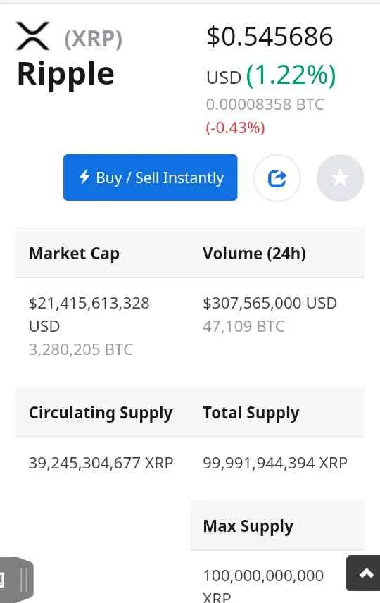This screenshot has width=380, height=603.
Task: Tap the share arrow icon
Action: click(277, 178)
